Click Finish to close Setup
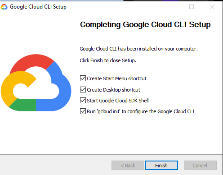 (161, 166)
